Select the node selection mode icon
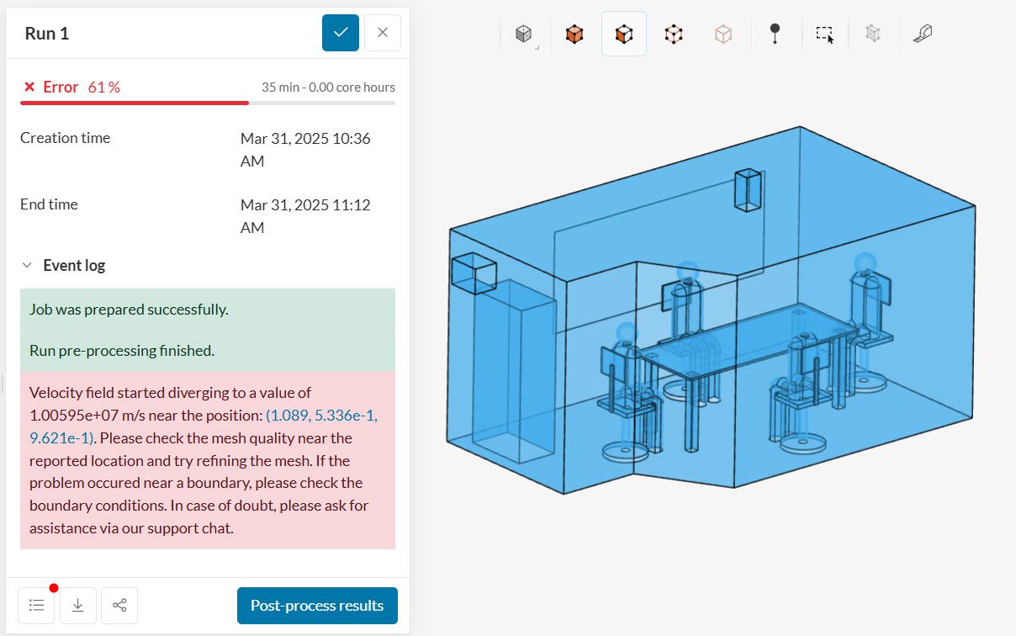The height and width of the screenshot is (636, 1016). point(722,34)
